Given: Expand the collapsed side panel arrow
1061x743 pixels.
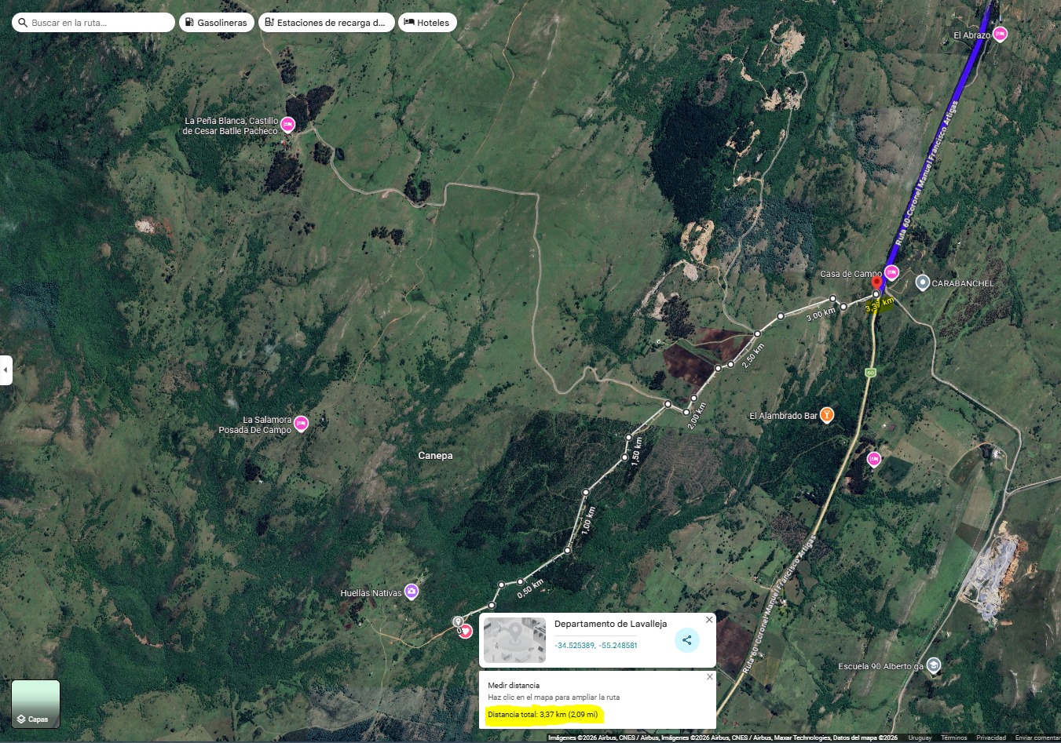Looking at the screenshot, I should [5, 370].
